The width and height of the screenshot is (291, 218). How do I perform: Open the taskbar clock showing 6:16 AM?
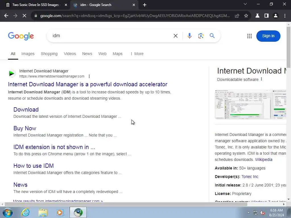[277, 213]
